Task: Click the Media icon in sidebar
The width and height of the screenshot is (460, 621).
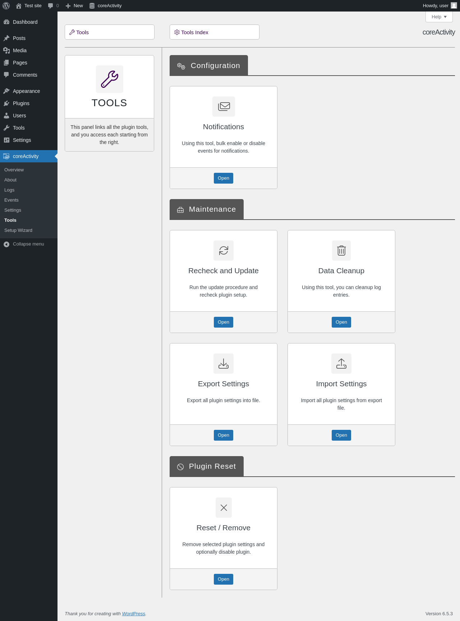Action: 6,50
